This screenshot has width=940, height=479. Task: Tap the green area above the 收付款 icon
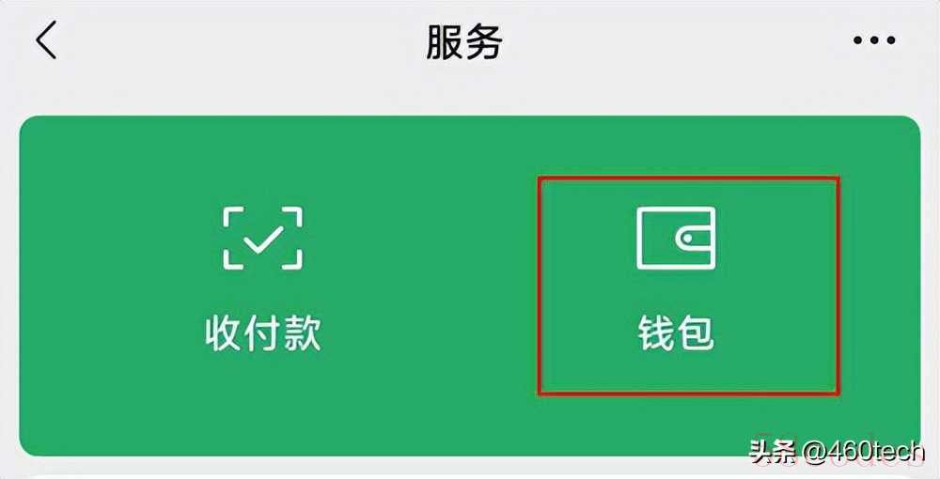[262, 162]
